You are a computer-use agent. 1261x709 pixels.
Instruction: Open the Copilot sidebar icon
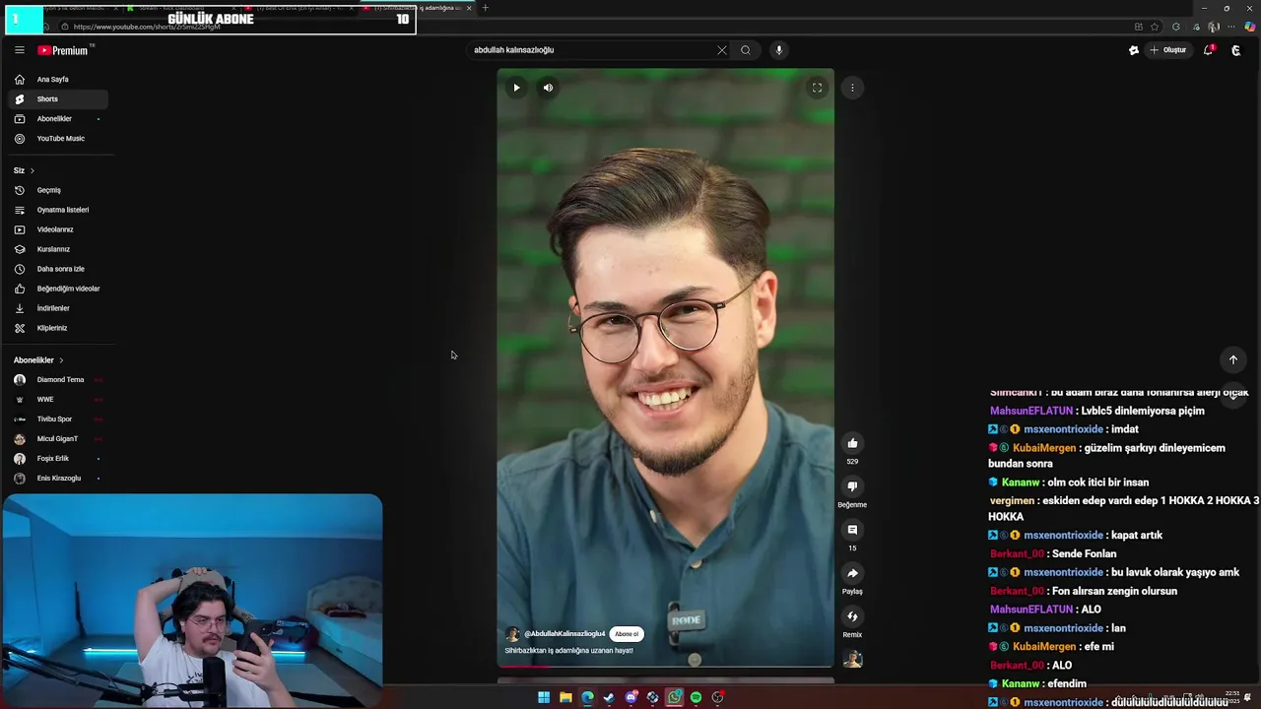(1250, 27)
